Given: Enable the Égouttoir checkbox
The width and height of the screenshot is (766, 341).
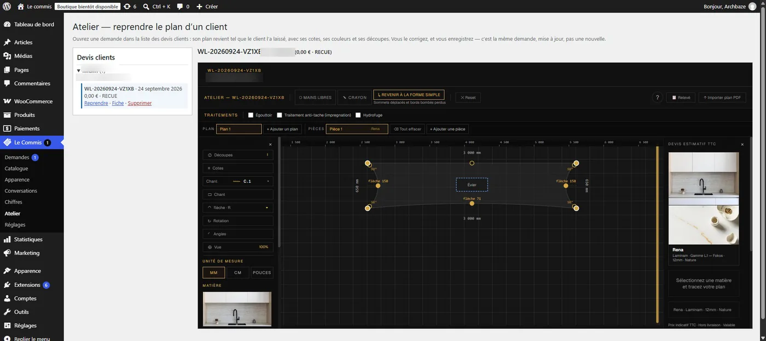Looking at the screenshot, I should (x=251, y=115).
